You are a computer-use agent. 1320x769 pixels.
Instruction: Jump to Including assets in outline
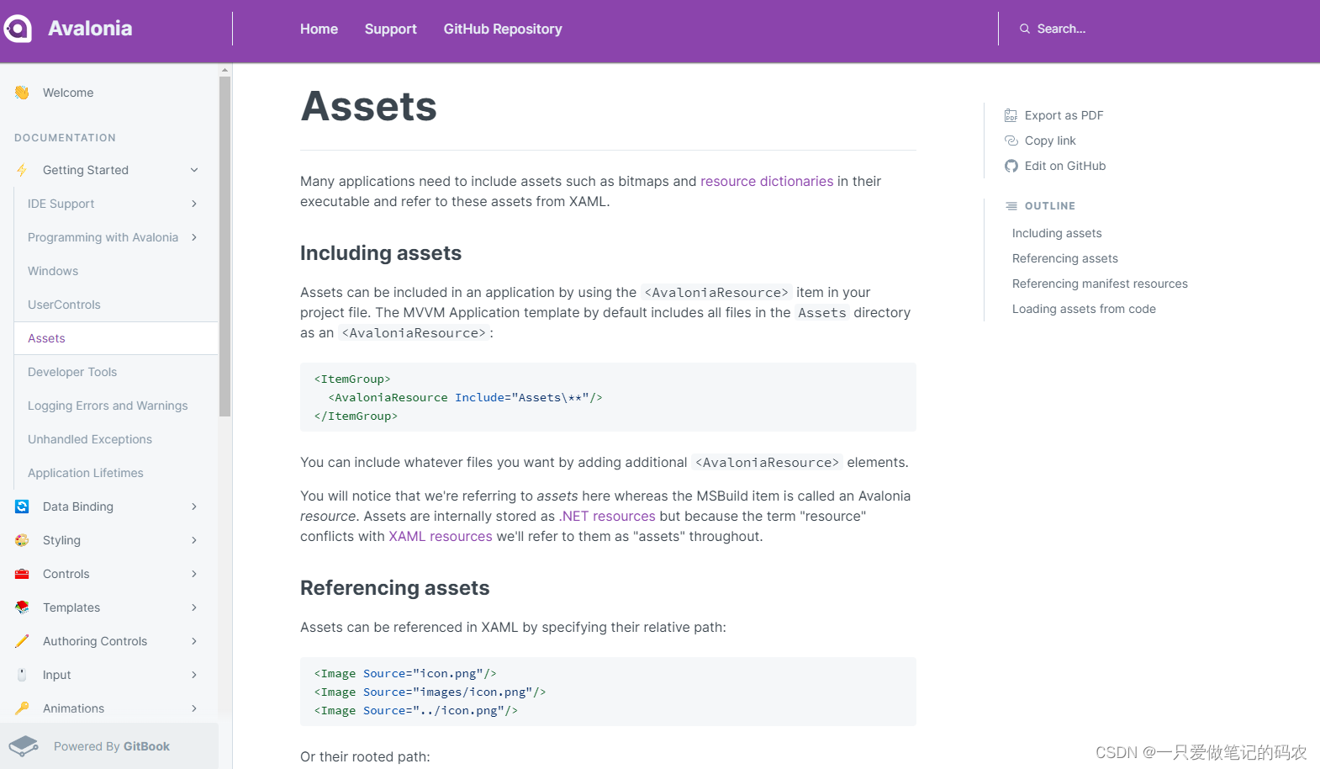coord(1057,233)
